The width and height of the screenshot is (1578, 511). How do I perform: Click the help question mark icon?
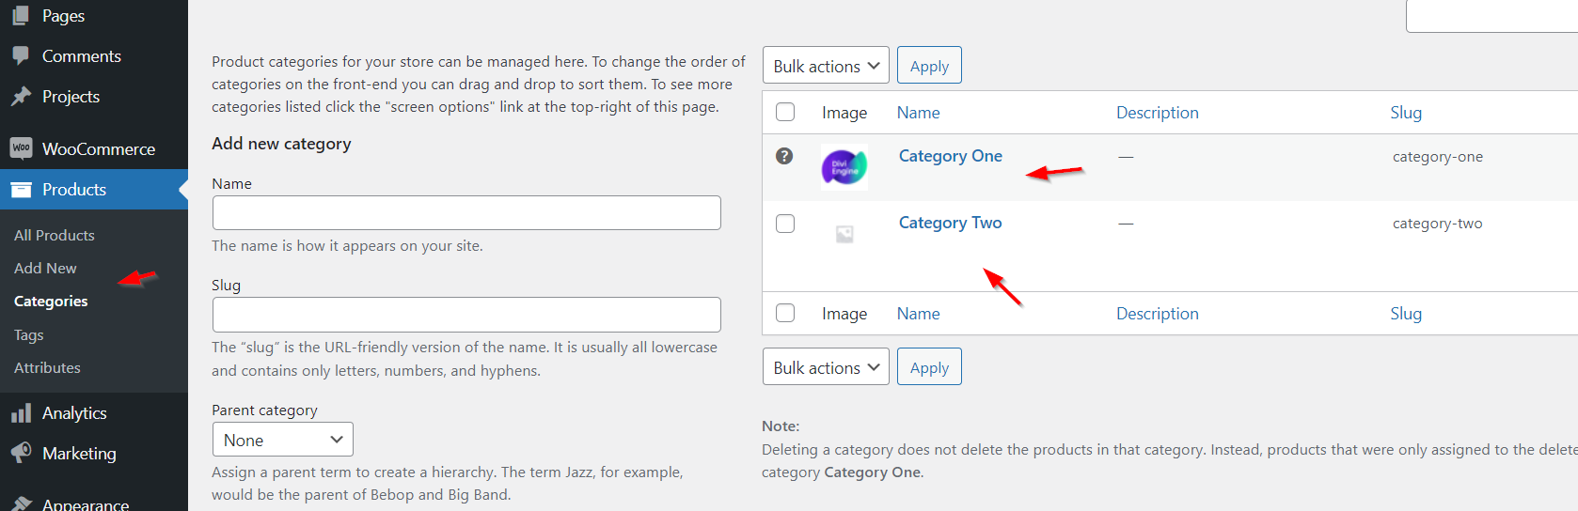pyautogui.click(x=784, y=156)
